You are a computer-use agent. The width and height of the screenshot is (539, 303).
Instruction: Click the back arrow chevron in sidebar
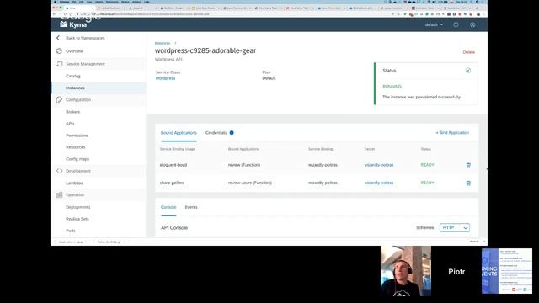click(58, 38)
